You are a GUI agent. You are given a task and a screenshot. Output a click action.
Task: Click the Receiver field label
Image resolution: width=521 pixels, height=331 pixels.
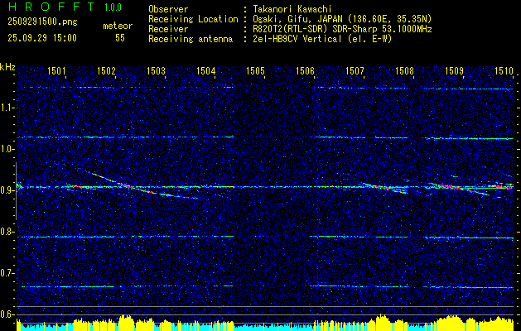pyautogui.click(x=168, y=29)
